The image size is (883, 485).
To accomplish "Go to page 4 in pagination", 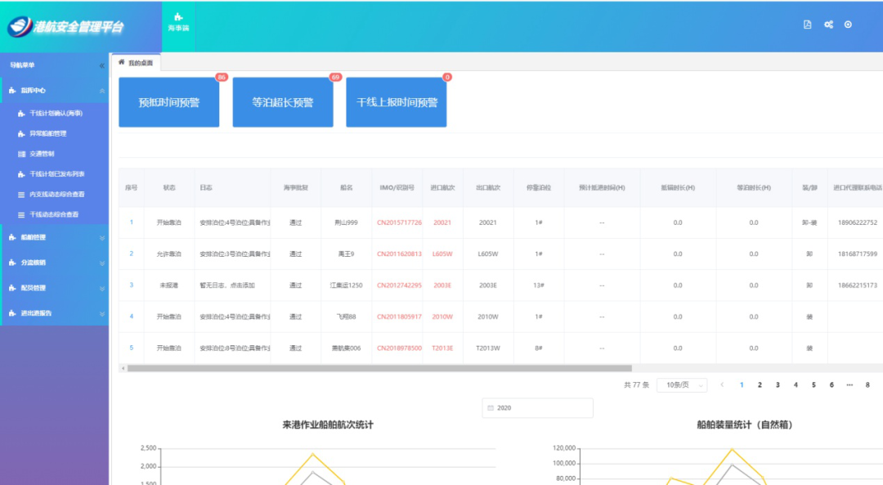I will [796, 384].
